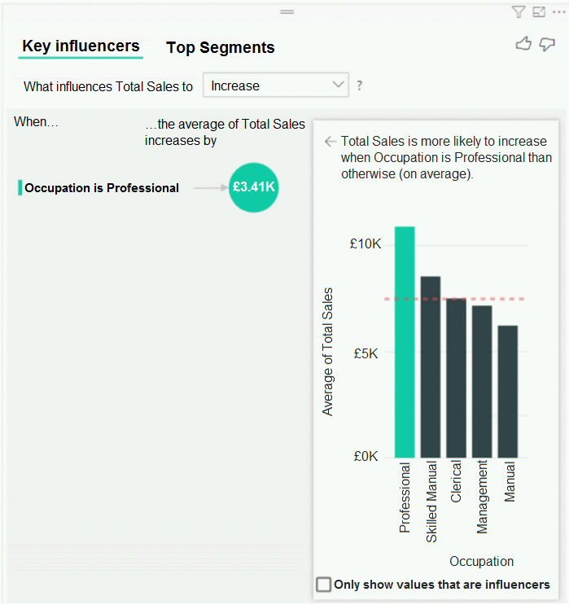Click the focus mode icon
This screenshot has height=605, width=569.
point(539,12)
